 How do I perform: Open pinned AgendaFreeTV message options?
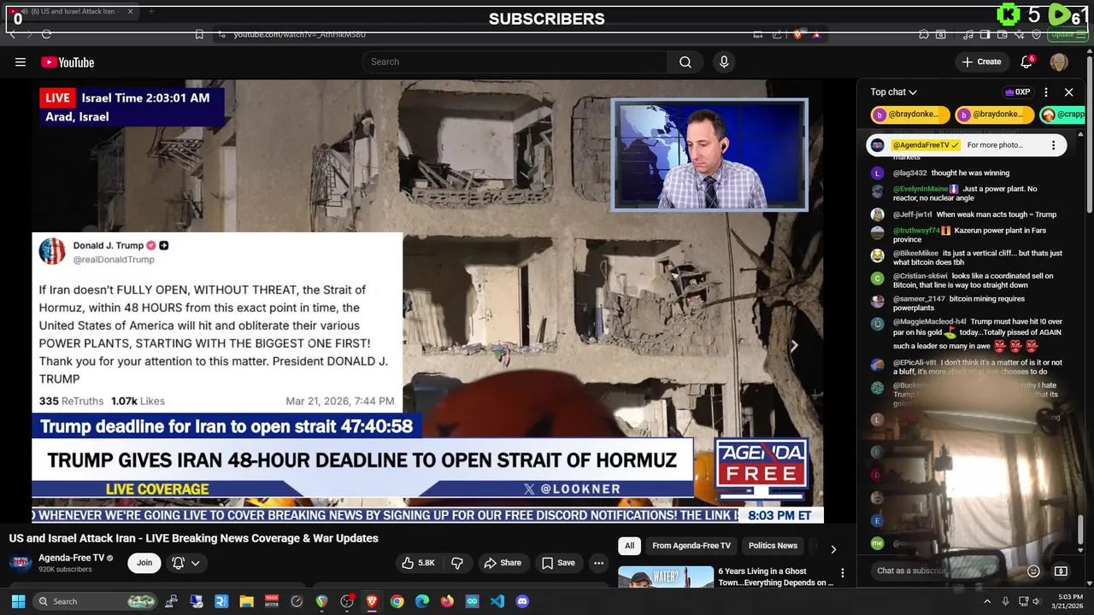1053,145
